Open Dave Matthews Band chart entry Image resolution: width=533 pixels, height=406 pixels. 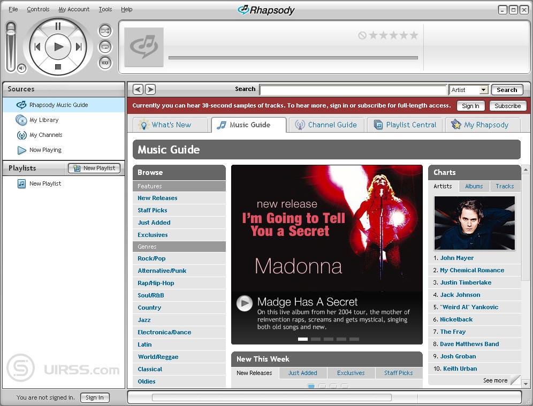click(x=469, y=344)
